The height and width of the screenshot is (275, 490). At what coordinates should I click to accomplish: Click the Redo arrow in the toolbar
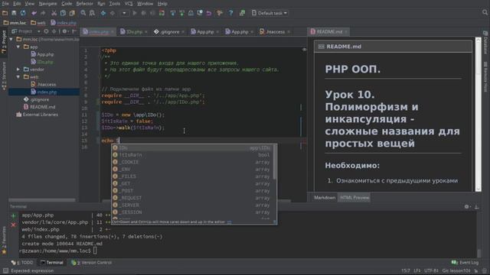pyautogui.click(x=43, y=13)
